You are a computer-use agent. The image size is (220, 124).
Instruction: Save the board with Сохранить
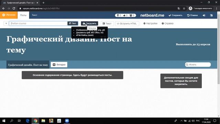(175, 15)
